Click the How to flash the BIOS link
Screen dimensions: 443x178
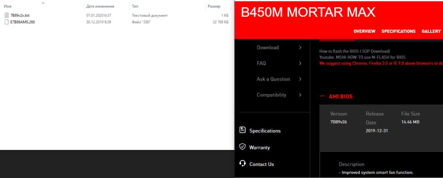[355, 51]
